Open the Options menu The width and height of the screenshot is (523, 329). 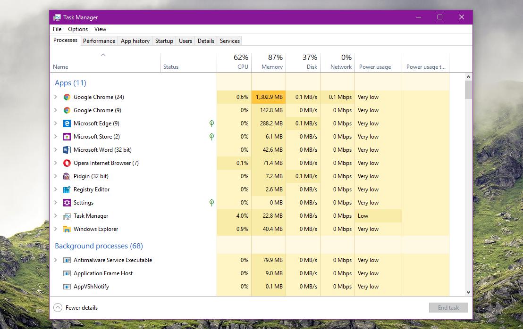[78, 29]
